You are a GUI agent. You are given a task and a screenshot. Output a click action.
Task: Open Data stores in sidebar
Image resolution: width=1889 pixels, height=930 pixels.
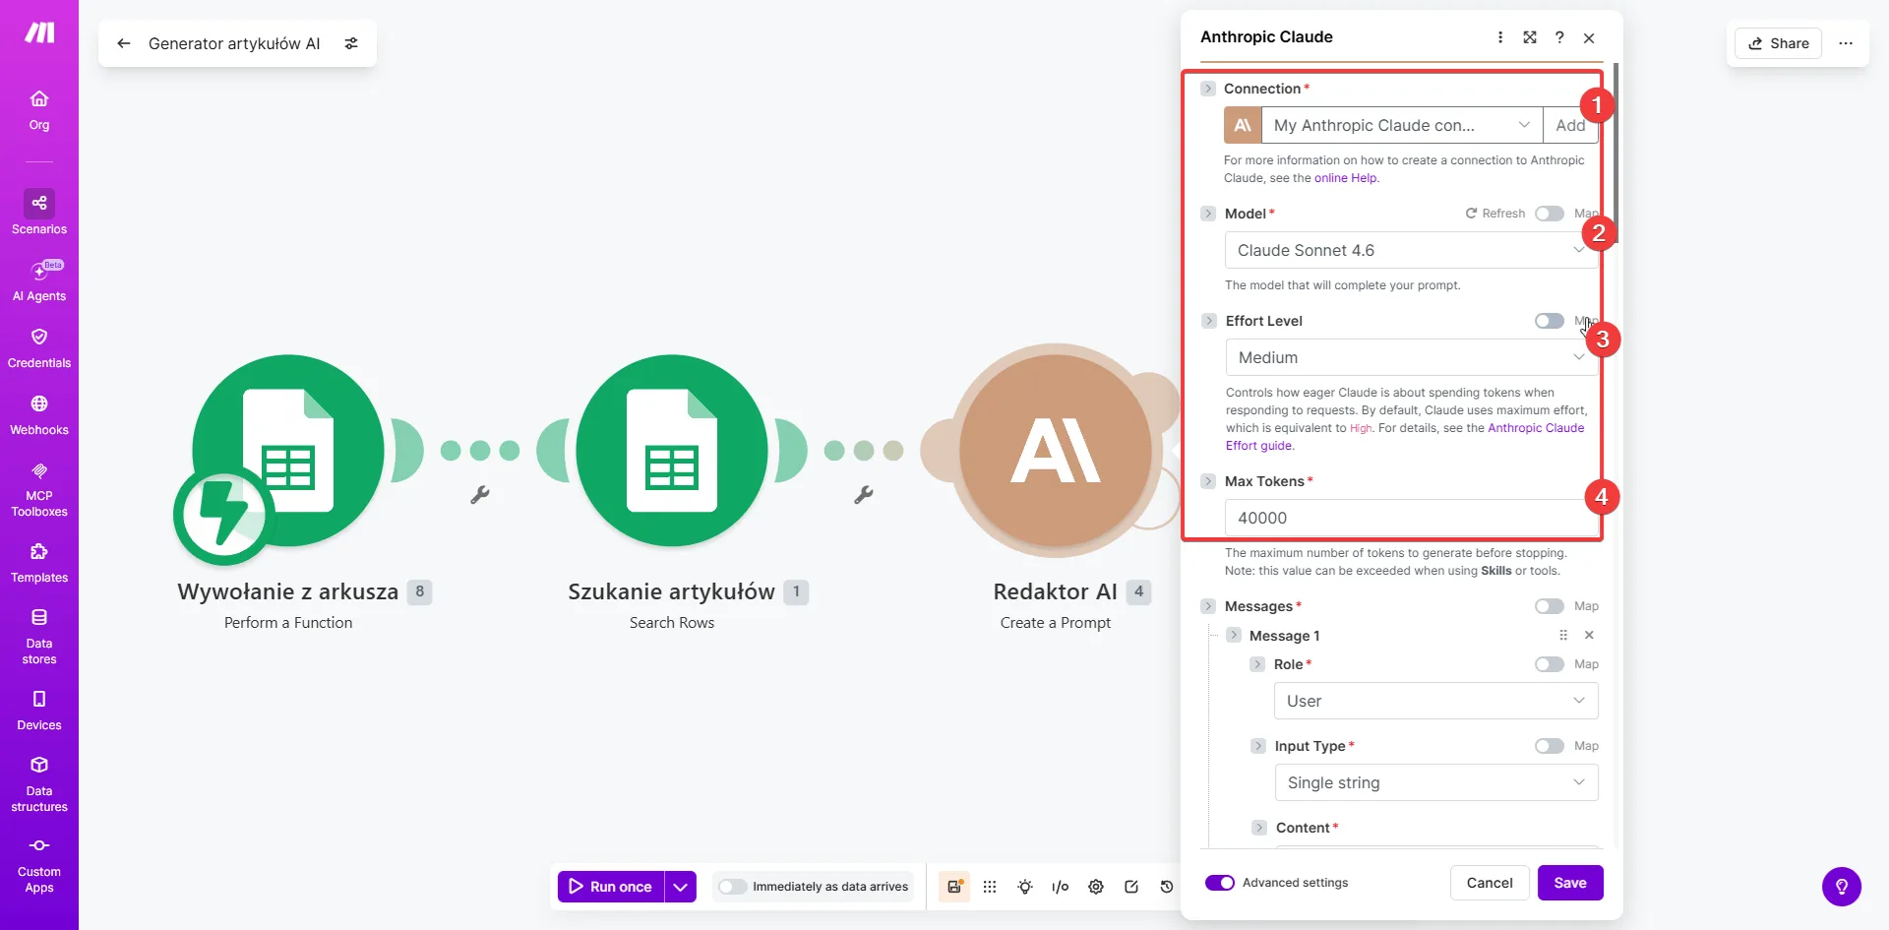39,637
